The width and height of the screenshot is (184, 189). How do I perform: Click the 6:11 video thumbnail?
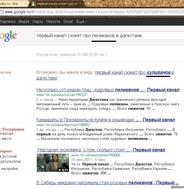point(53,163)
